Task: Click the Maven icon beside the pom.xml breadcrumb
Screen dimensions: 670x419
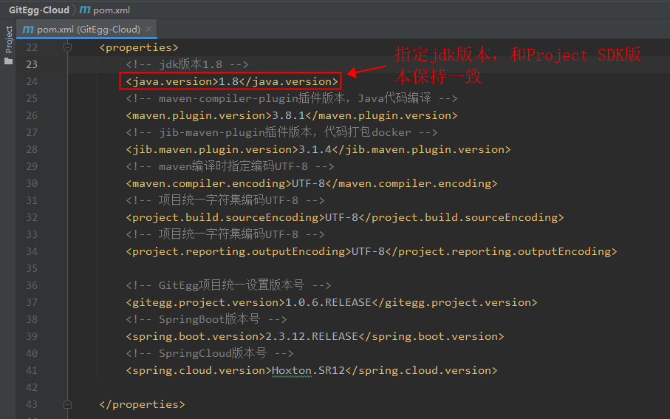Action: [x=85, y=10]
